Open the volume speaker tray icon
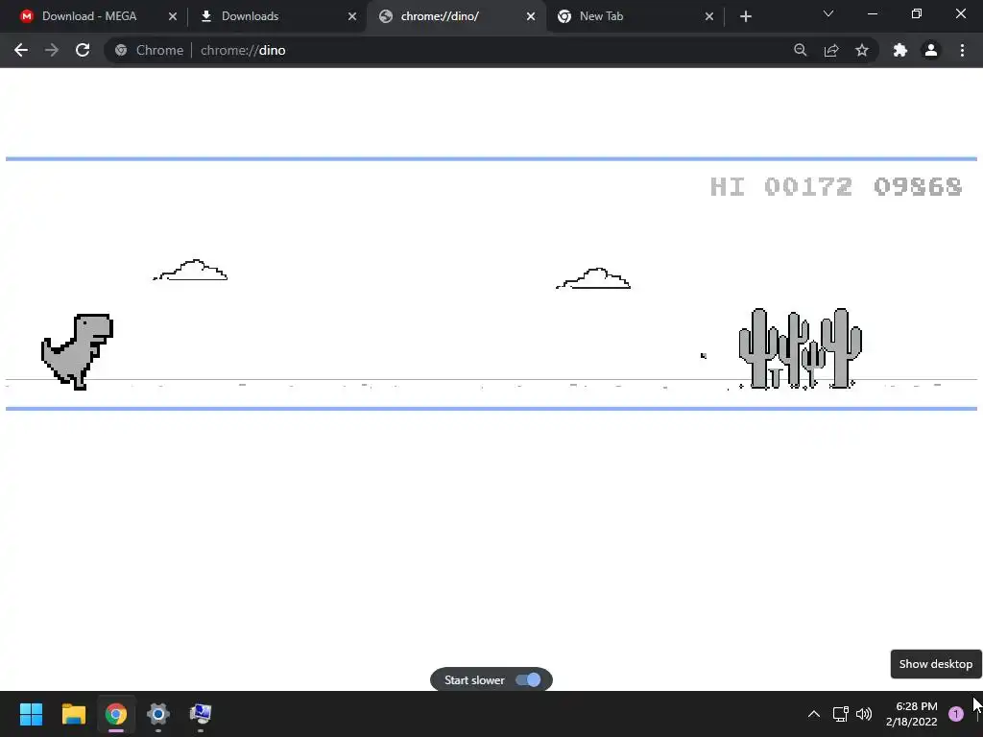This screenshot has width=983, height=737. [864, 714]
